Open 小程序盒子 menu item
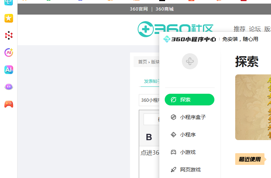The image size is (271, 178). 190,117
